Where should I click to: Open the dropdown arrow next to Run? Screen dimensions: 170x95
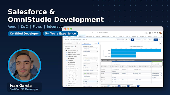(159, 40)
